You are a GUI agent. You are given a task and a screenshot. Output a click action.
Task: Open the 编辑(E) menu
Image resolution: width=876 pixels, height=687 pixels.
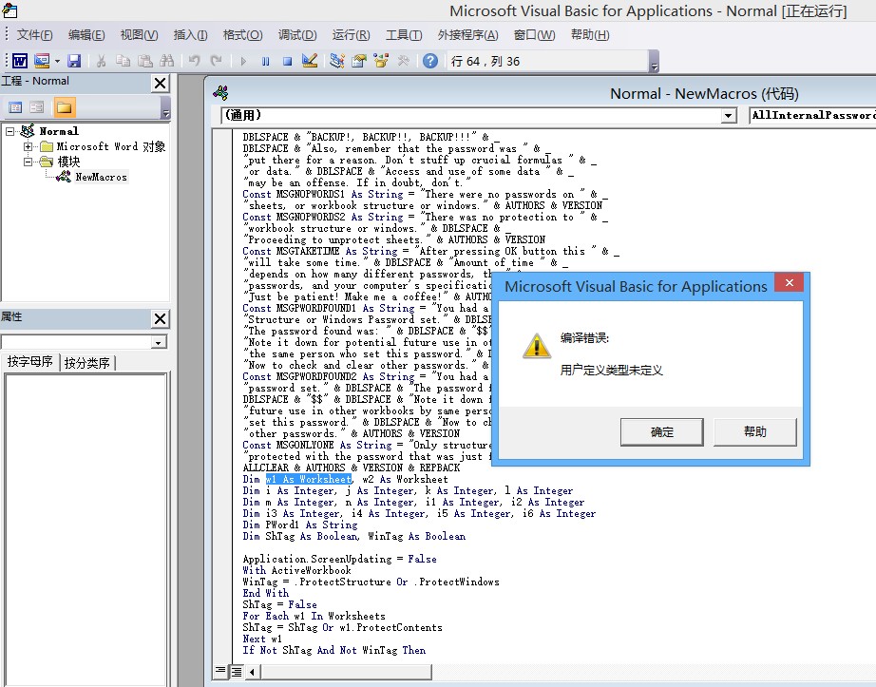pyautogui.click(x=86, y=34)
